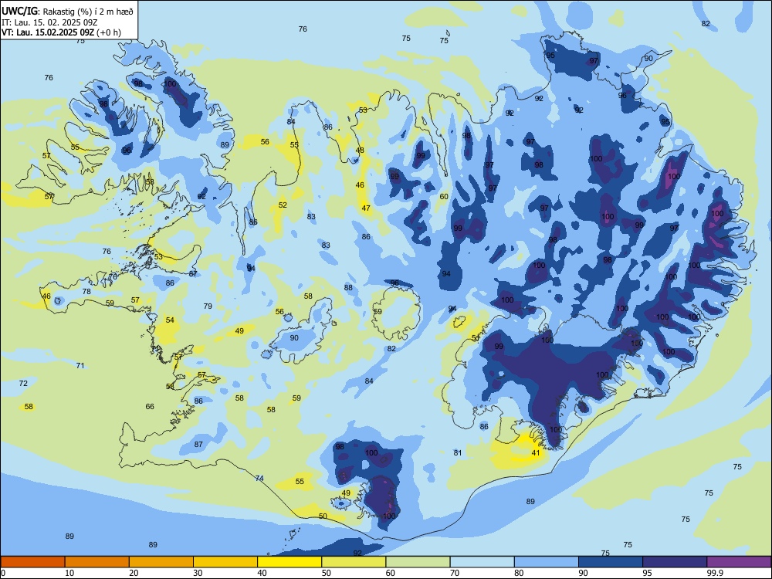Viewport: 772px width, 579px height.
Task: Click the 'VT: Lau. 15.02.2025 09Z (+0 h)' line
Action: coord(61,32)
